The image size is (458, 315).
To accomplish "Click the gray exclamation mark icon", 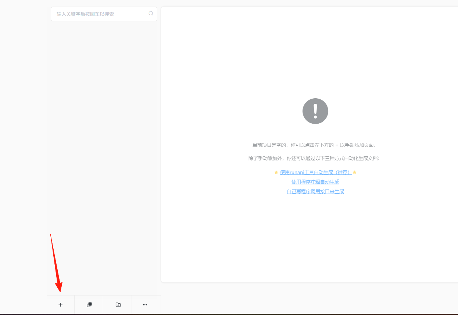I will (315, 111).
